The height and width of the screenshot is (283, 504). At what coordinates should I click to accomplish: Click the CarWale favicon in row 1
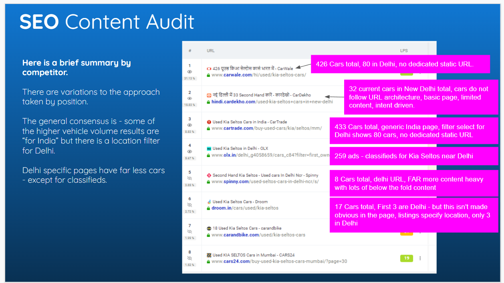[x=209, y=69]
